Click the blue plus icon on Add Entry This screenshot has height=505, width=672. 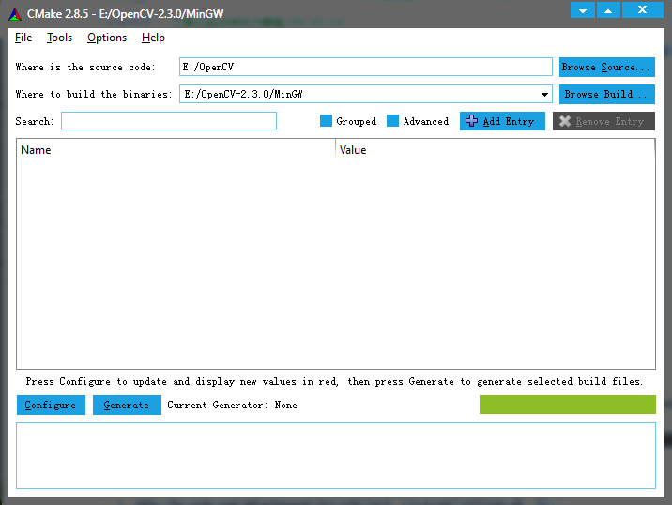click(471, 121)
